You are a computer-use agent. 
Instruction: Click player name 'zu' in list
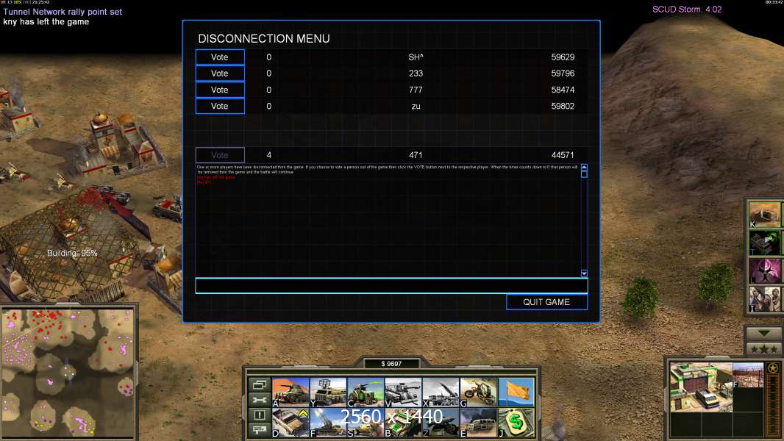click(416, 106)
